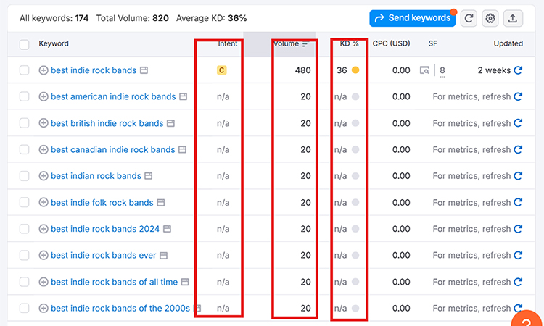Sort by CPC (USD) column header
Viewport: 544px width, 326px height.
coord(392,43)
